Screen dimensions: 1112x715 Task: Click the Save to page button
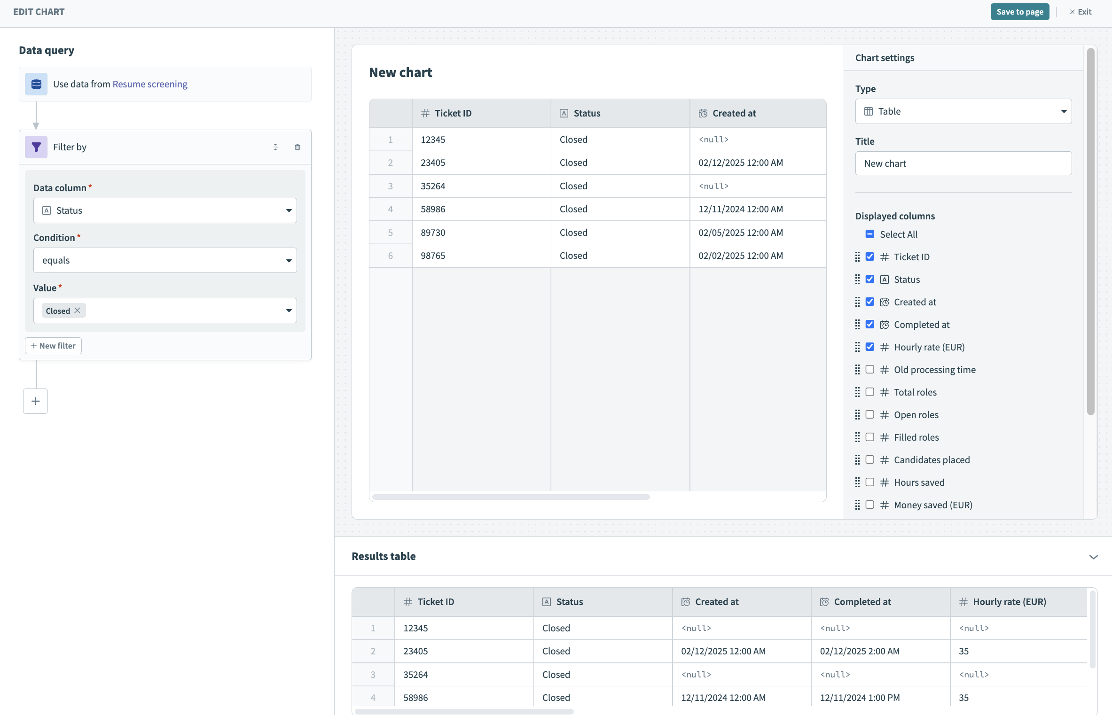pyautogui.click(x=1019, y=12)
